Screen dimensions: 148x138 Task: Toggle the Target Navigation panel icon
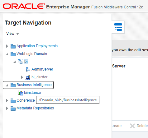(x=118, y=27)
